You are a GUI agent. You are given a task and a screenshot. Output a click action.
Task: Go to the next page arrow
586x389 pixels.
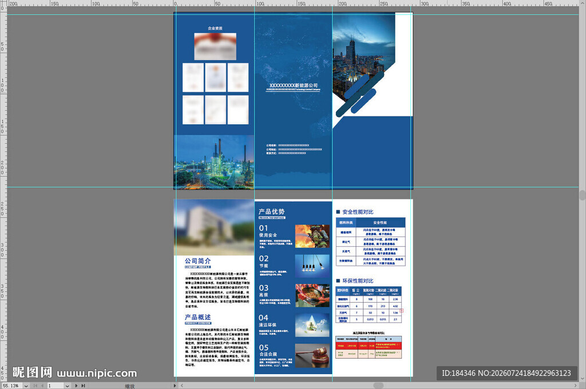pos(76,386)
